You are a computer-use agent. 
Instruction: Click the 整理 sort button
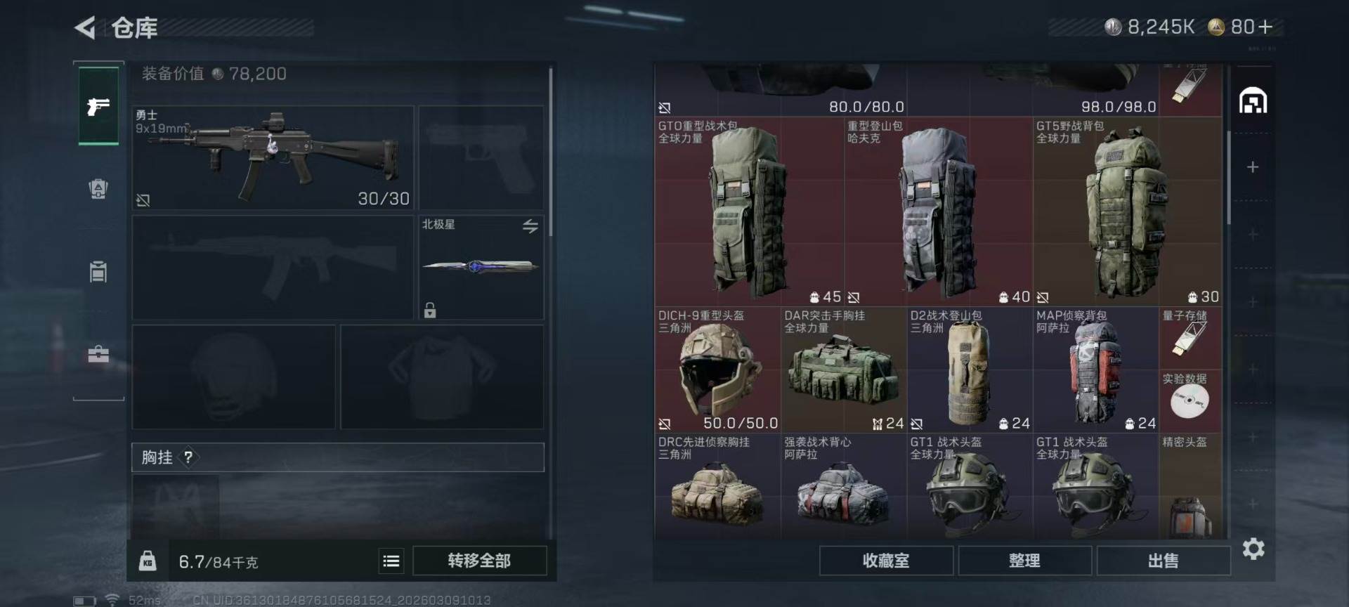coord(1024,561)
